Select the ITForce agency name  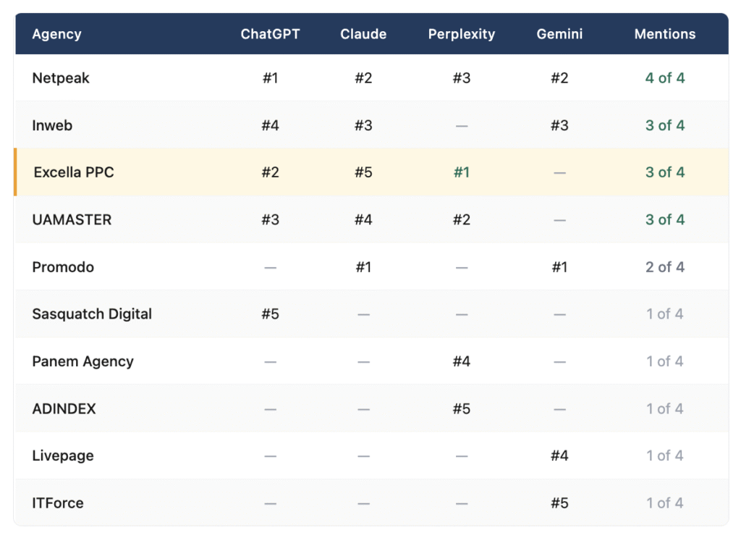58,503
